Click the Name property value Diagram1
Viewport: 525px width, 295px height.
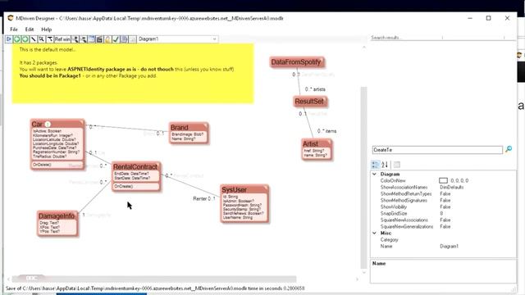[449, 246]
